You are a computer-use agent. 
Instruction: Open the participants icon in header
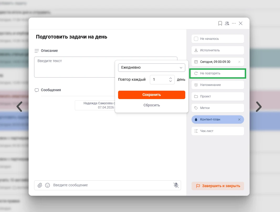(227, 23)
